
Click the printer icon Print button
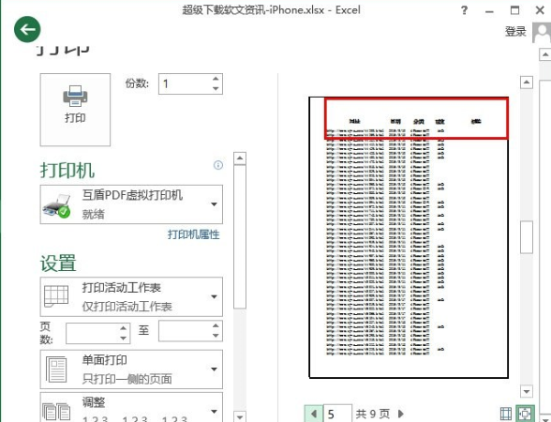click(75, 110)
